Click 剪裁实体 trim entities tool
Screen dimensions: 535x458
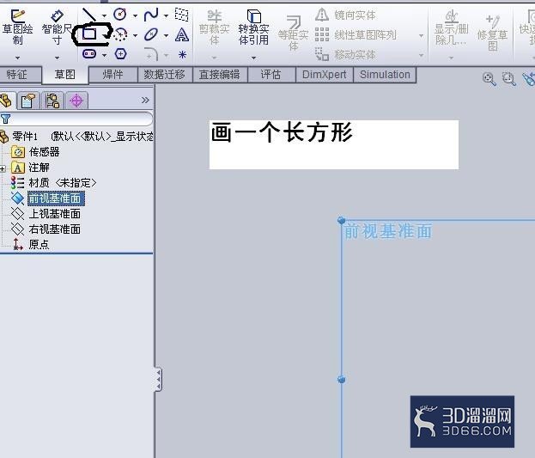pyautogui.click(x=215, y=27)
